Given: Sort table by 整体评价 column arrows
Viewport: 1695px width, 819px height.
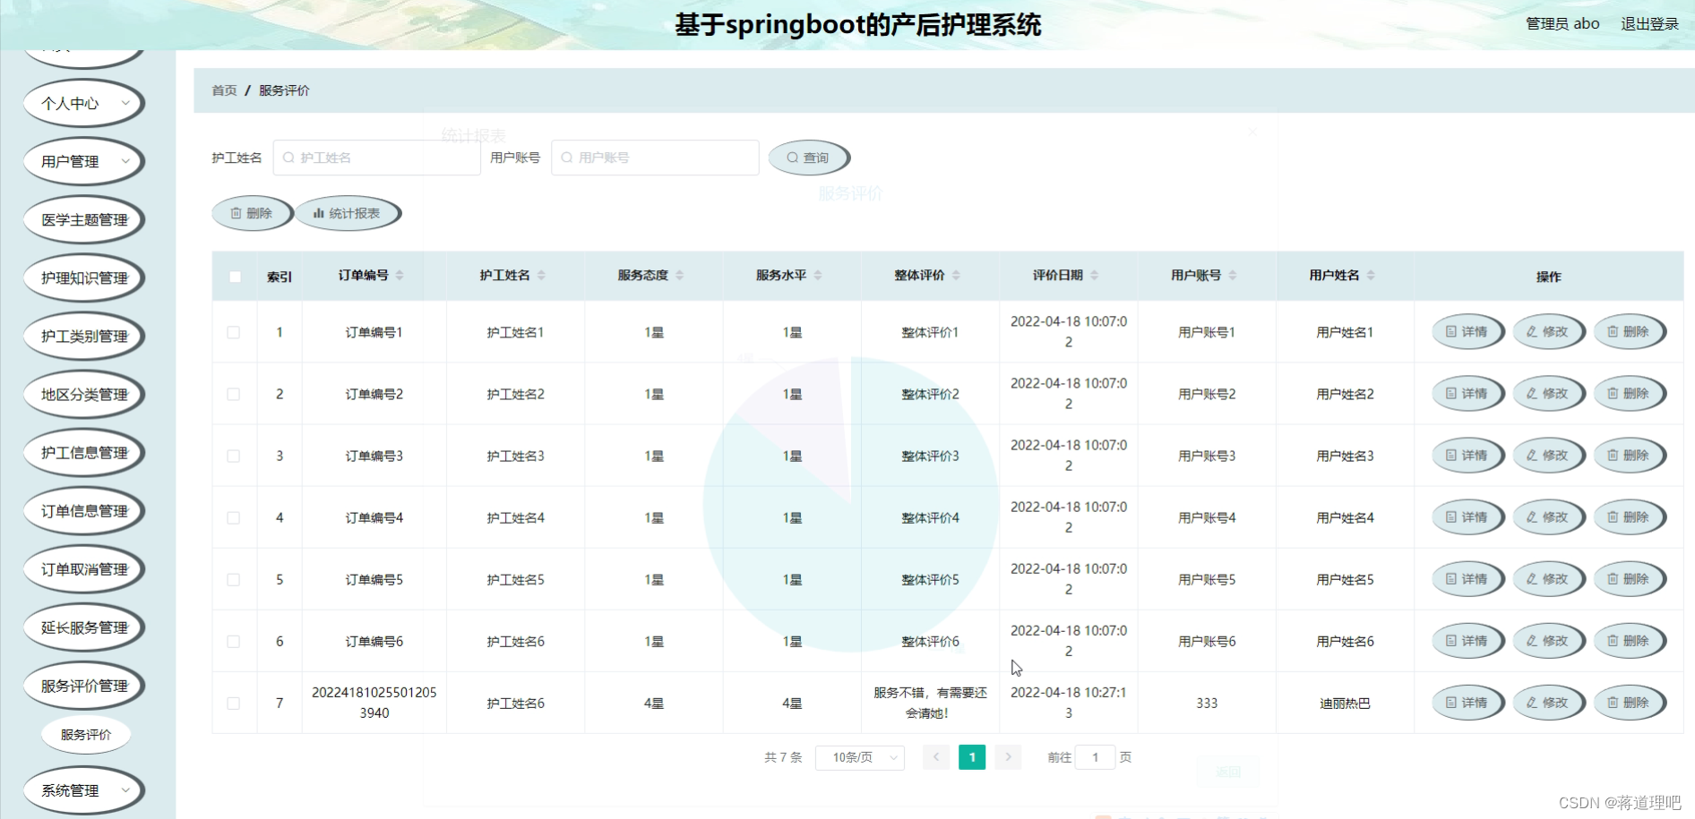Looking at the screenshot, I should [956, 276].
